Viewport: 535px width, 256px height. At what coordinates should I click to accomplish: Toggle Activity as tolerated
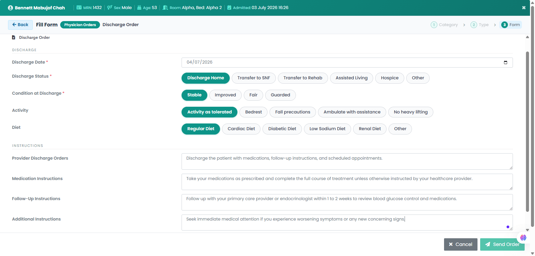(x=209, y=112)
